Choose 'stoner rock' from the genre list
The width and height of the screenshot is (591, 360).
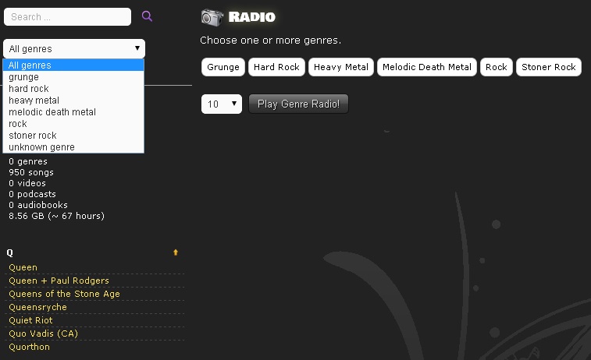(33, 136)
